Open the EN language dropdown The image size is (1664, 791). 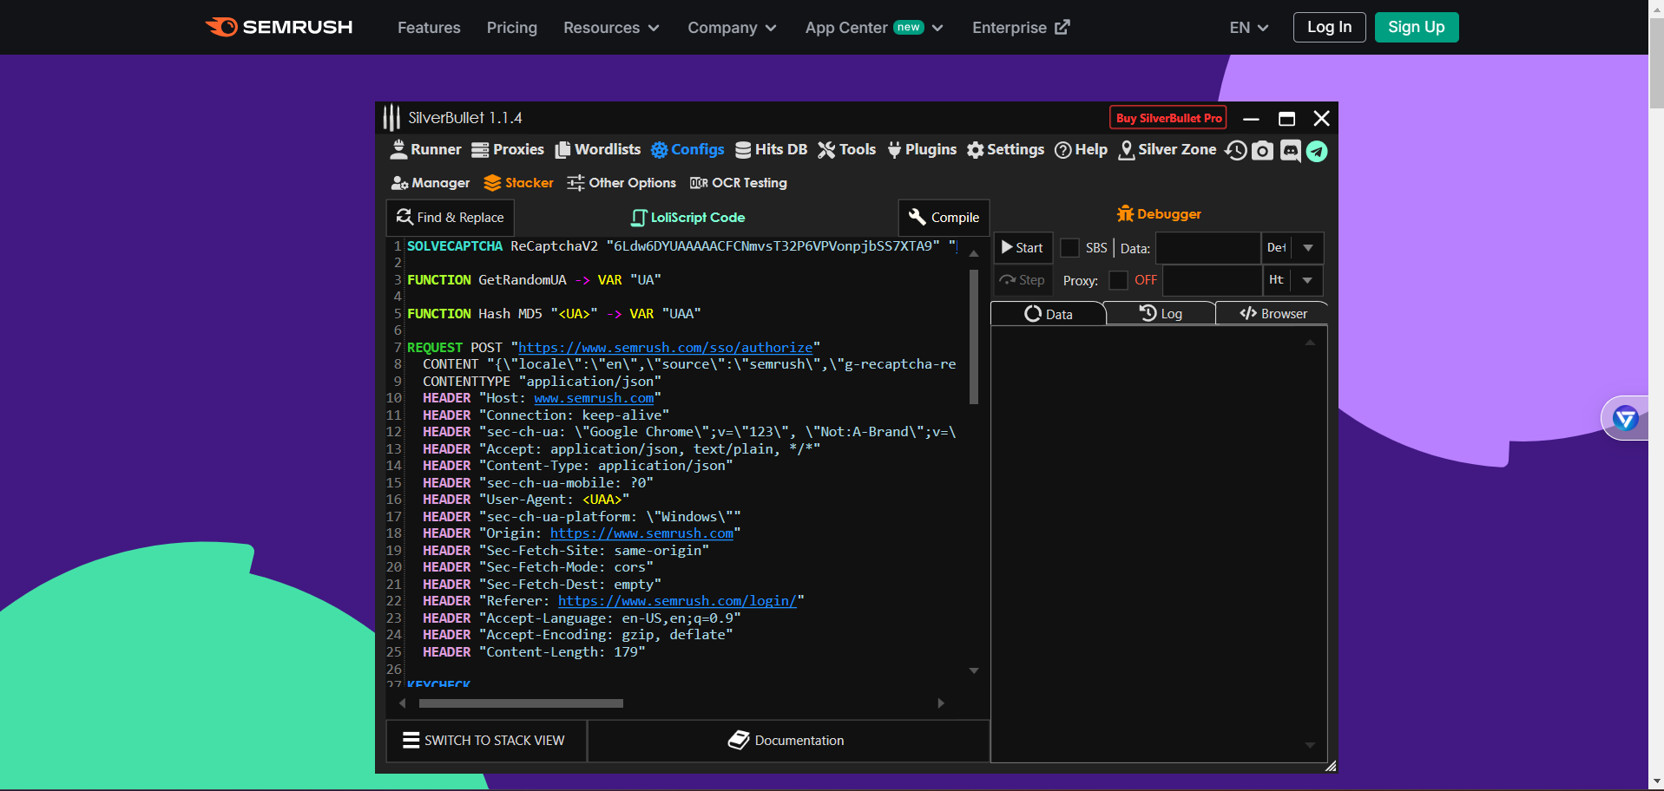[1248, 28]
